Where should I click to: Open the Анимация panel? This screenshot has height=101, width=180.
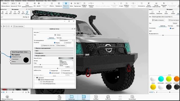(x=96, y=97)
